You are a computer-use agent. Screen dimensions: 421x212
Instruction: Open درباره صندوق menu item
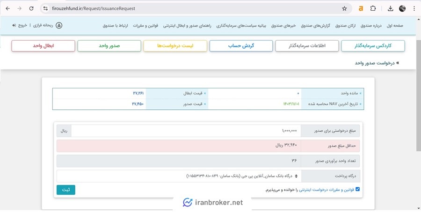click(x=372, y=26)
